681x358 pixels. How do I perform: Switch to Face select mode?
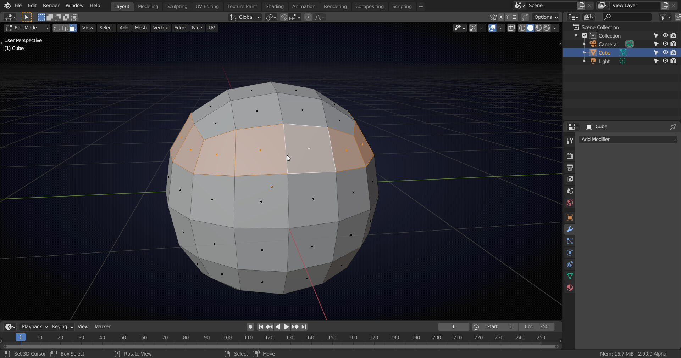coord(72,28)
